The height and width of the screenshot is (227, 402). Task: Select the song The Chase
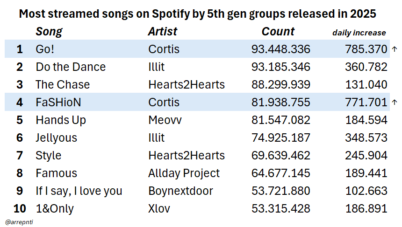click(63, 84)
